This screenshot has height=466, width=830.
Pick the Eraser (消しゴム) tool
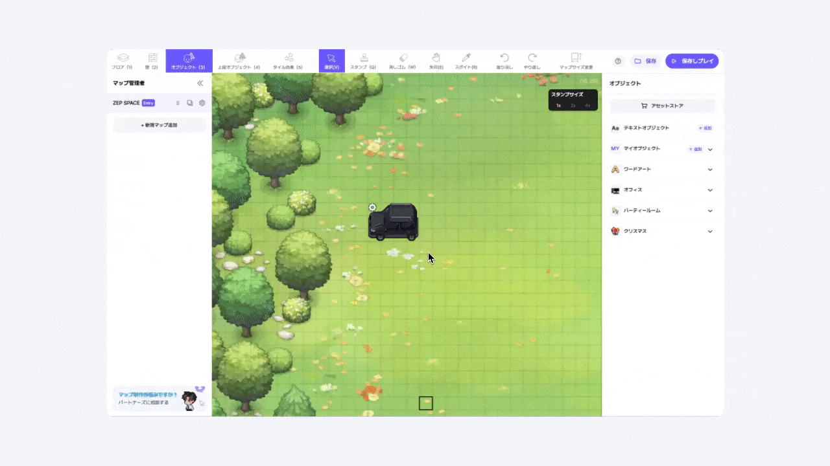(402, 61)
